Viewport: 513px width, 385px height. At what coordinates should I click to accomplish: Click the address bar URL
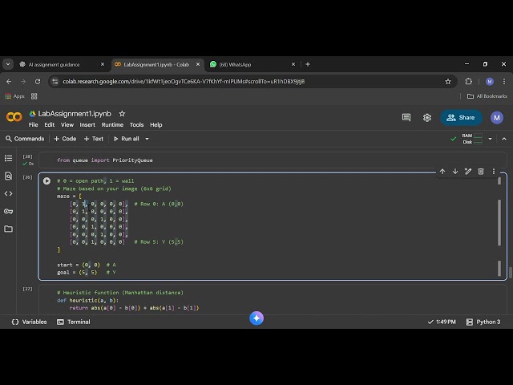[184, 82]
